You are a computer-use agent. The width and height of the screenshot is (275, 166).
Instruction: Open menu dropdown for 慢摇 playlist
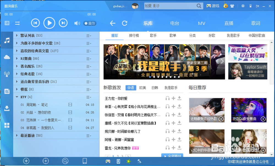coord(89,89)
